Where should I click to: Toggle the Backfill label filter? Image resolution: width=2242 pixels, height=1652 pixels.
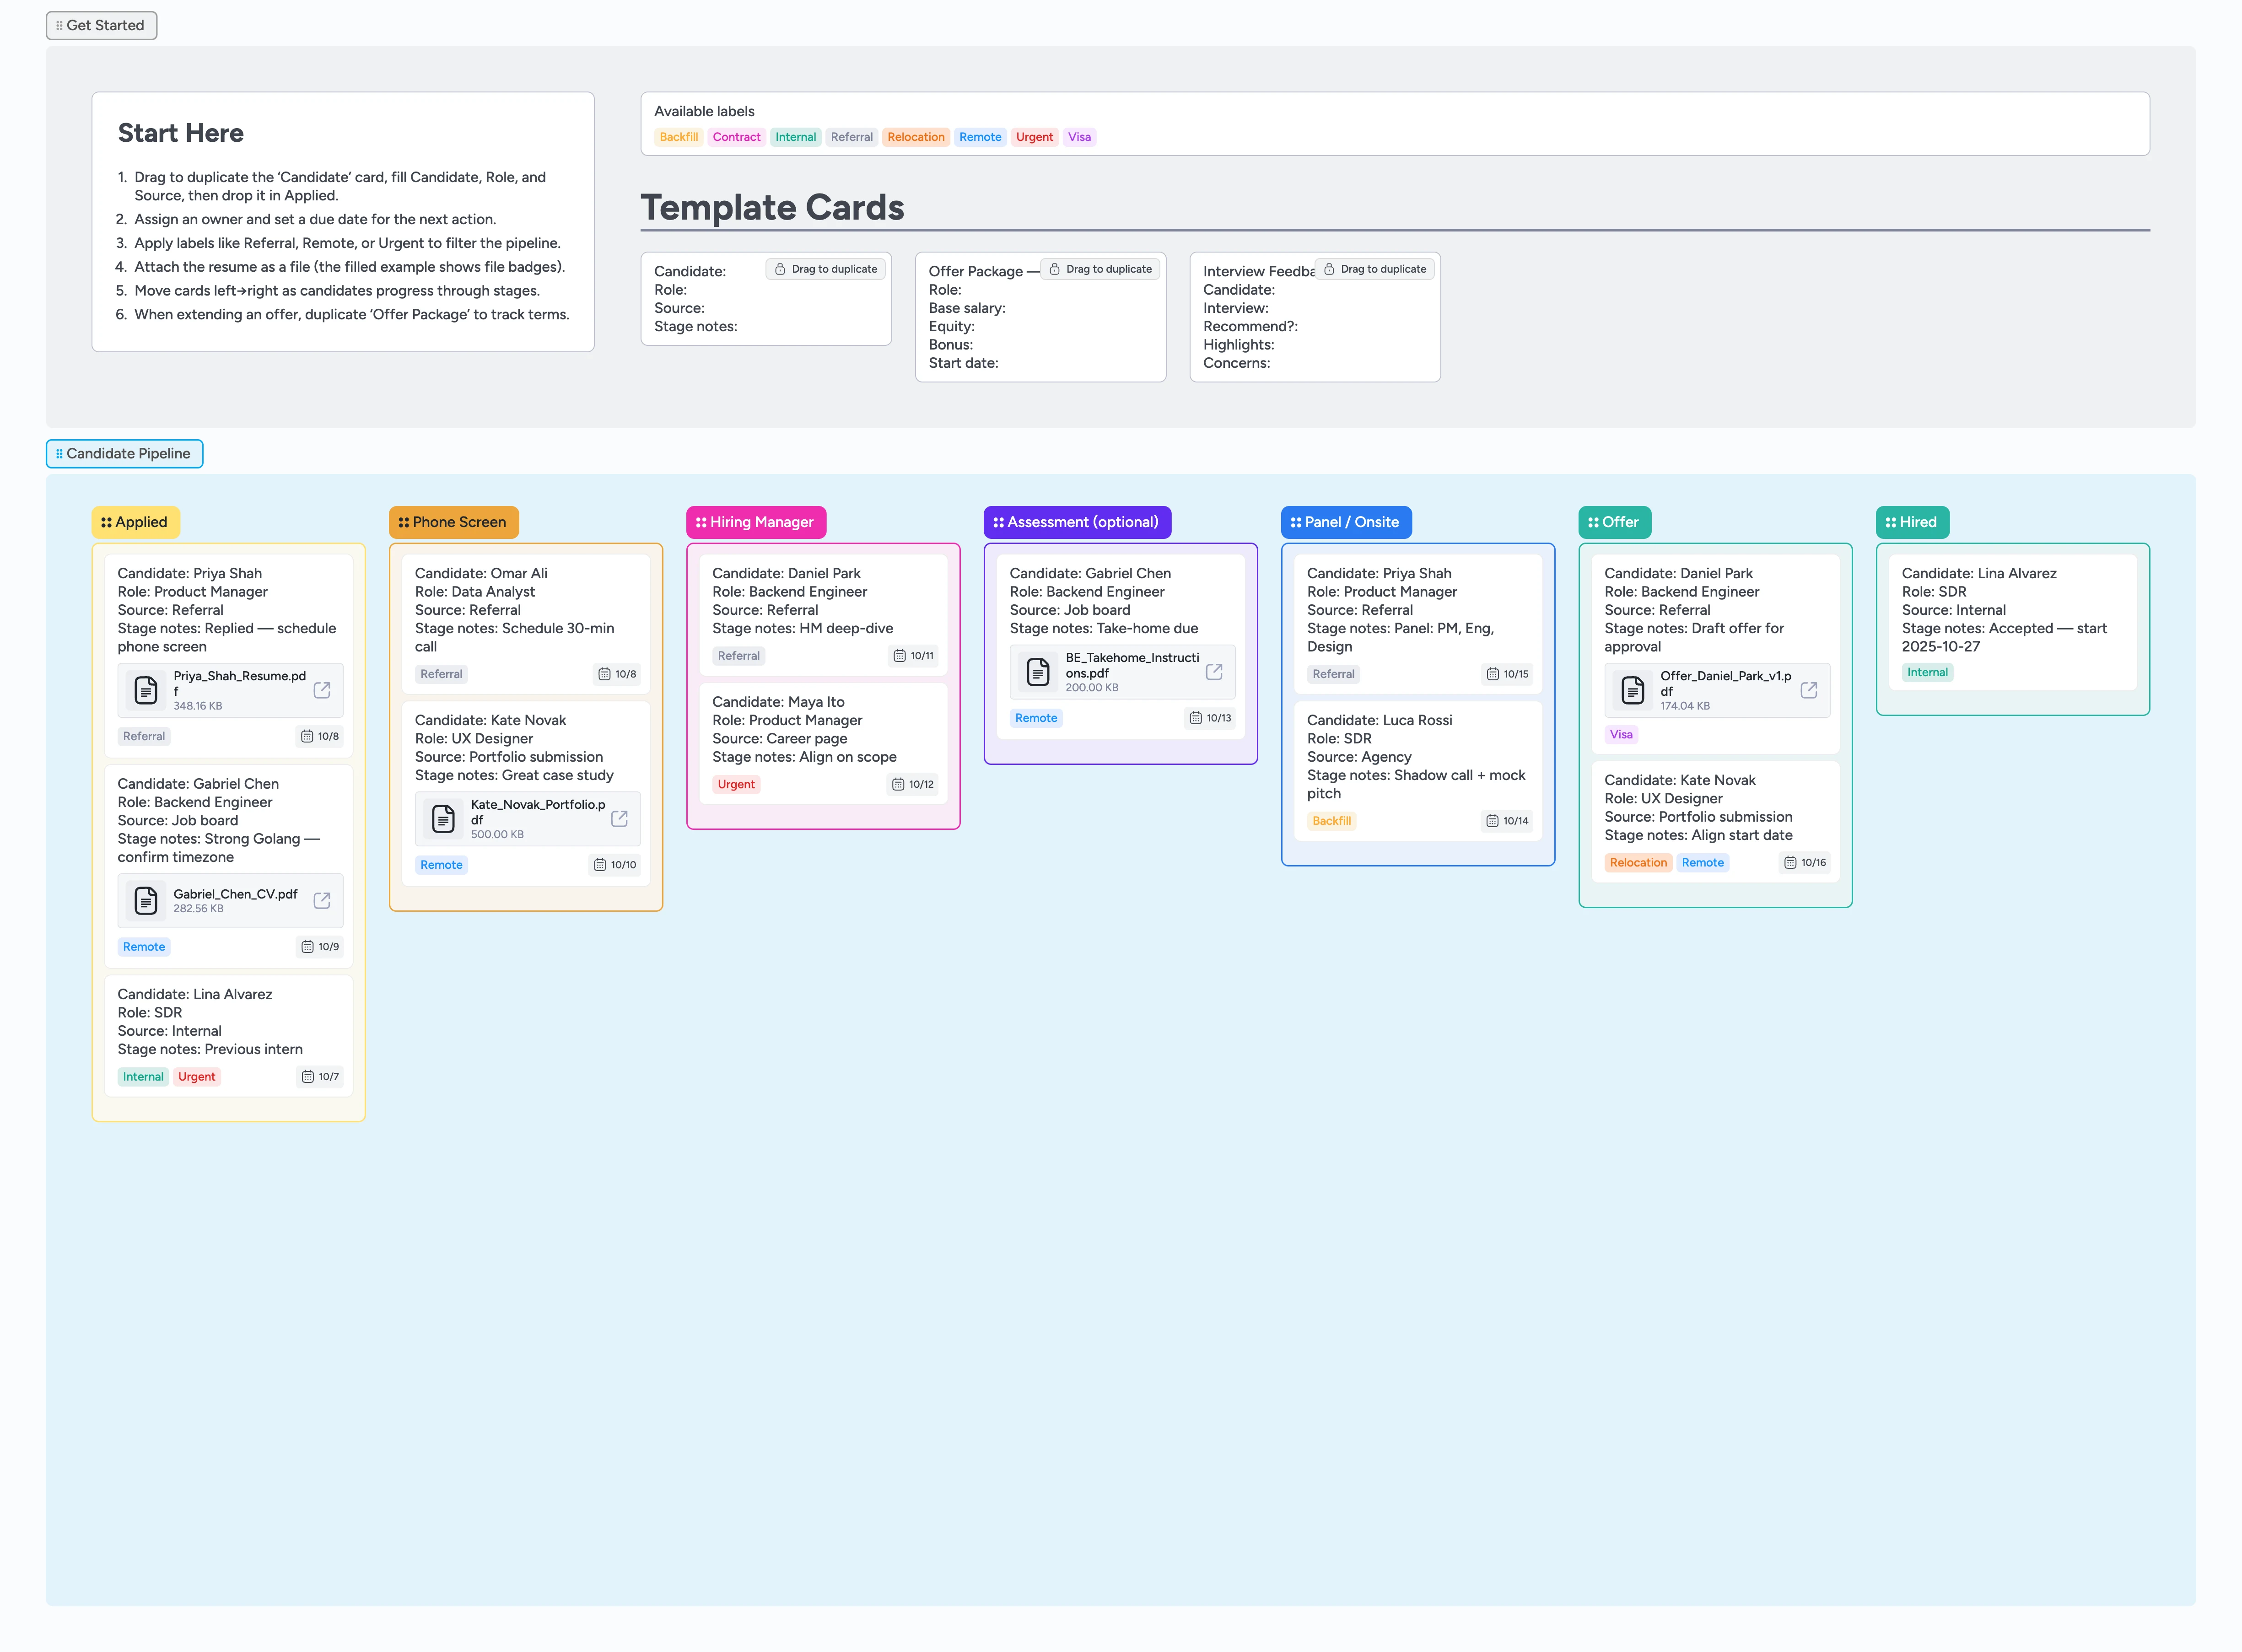point(679,137)
